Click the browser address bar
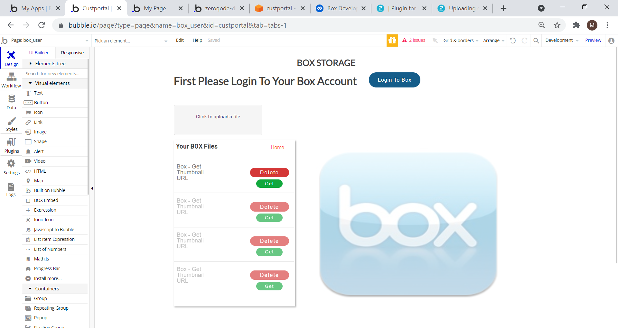Viewport: 618px width, 328px height. (296, 25)
